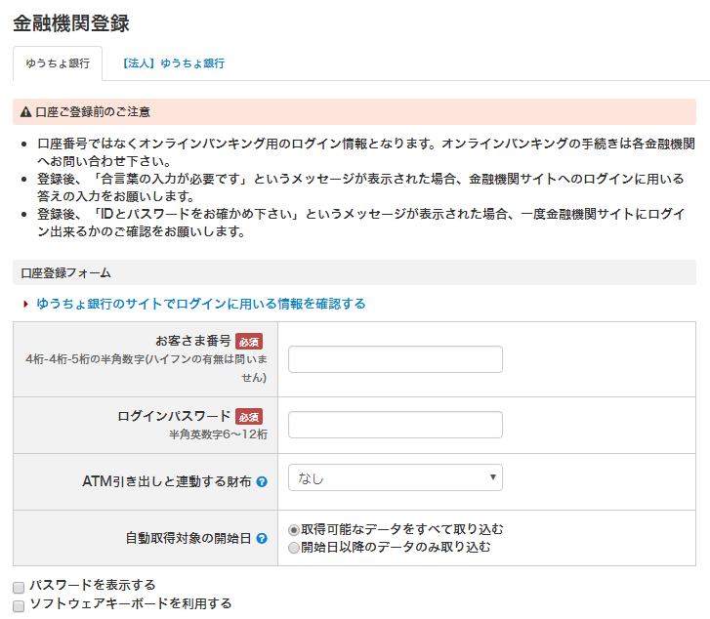
Task: Open help icon for 自動取得対象の開始日
Action: (x=262, y=538)
